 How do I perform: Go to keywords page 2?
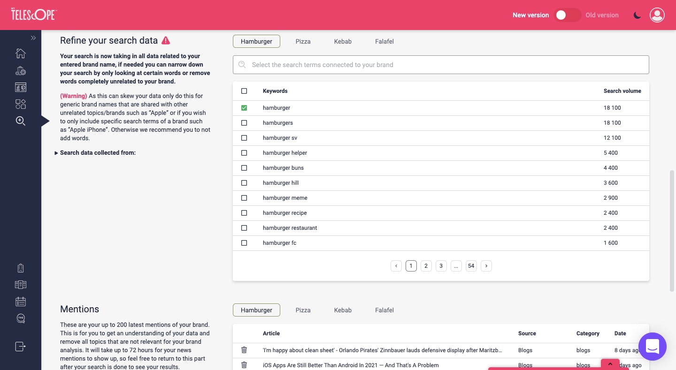click(x=426, y=266)
